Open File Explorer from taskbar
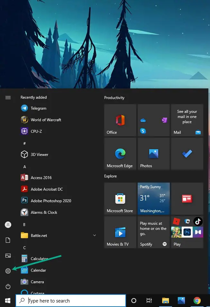The width and height of the screenshot is (210, 307). [x=166, y=301]
